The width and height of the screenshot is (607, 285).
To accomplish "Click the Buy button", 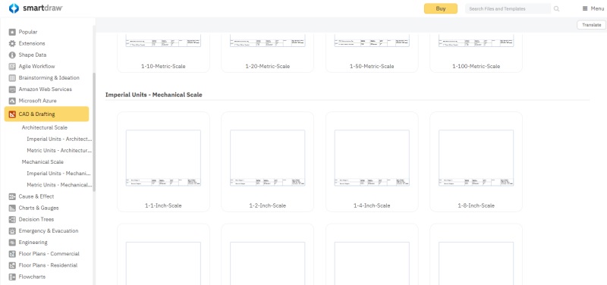I will 441,8.
